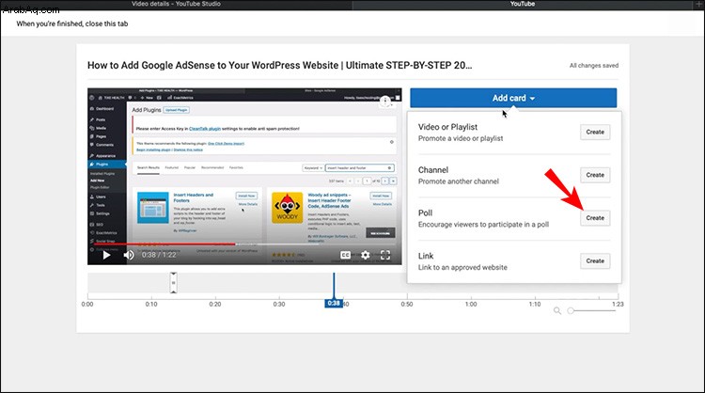Viewport: 705px width, 393px height.
Task: Open video player settings gear
Action: 365,255
